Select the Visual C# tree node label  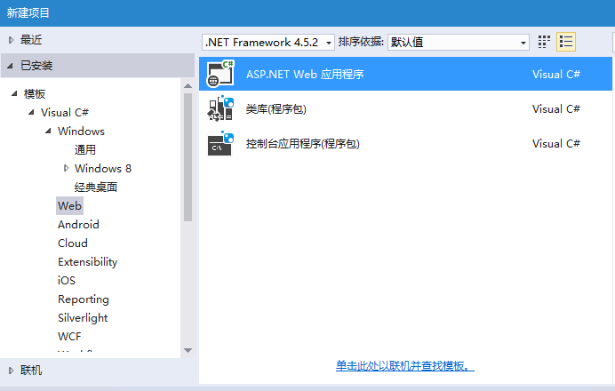[65, 112]
